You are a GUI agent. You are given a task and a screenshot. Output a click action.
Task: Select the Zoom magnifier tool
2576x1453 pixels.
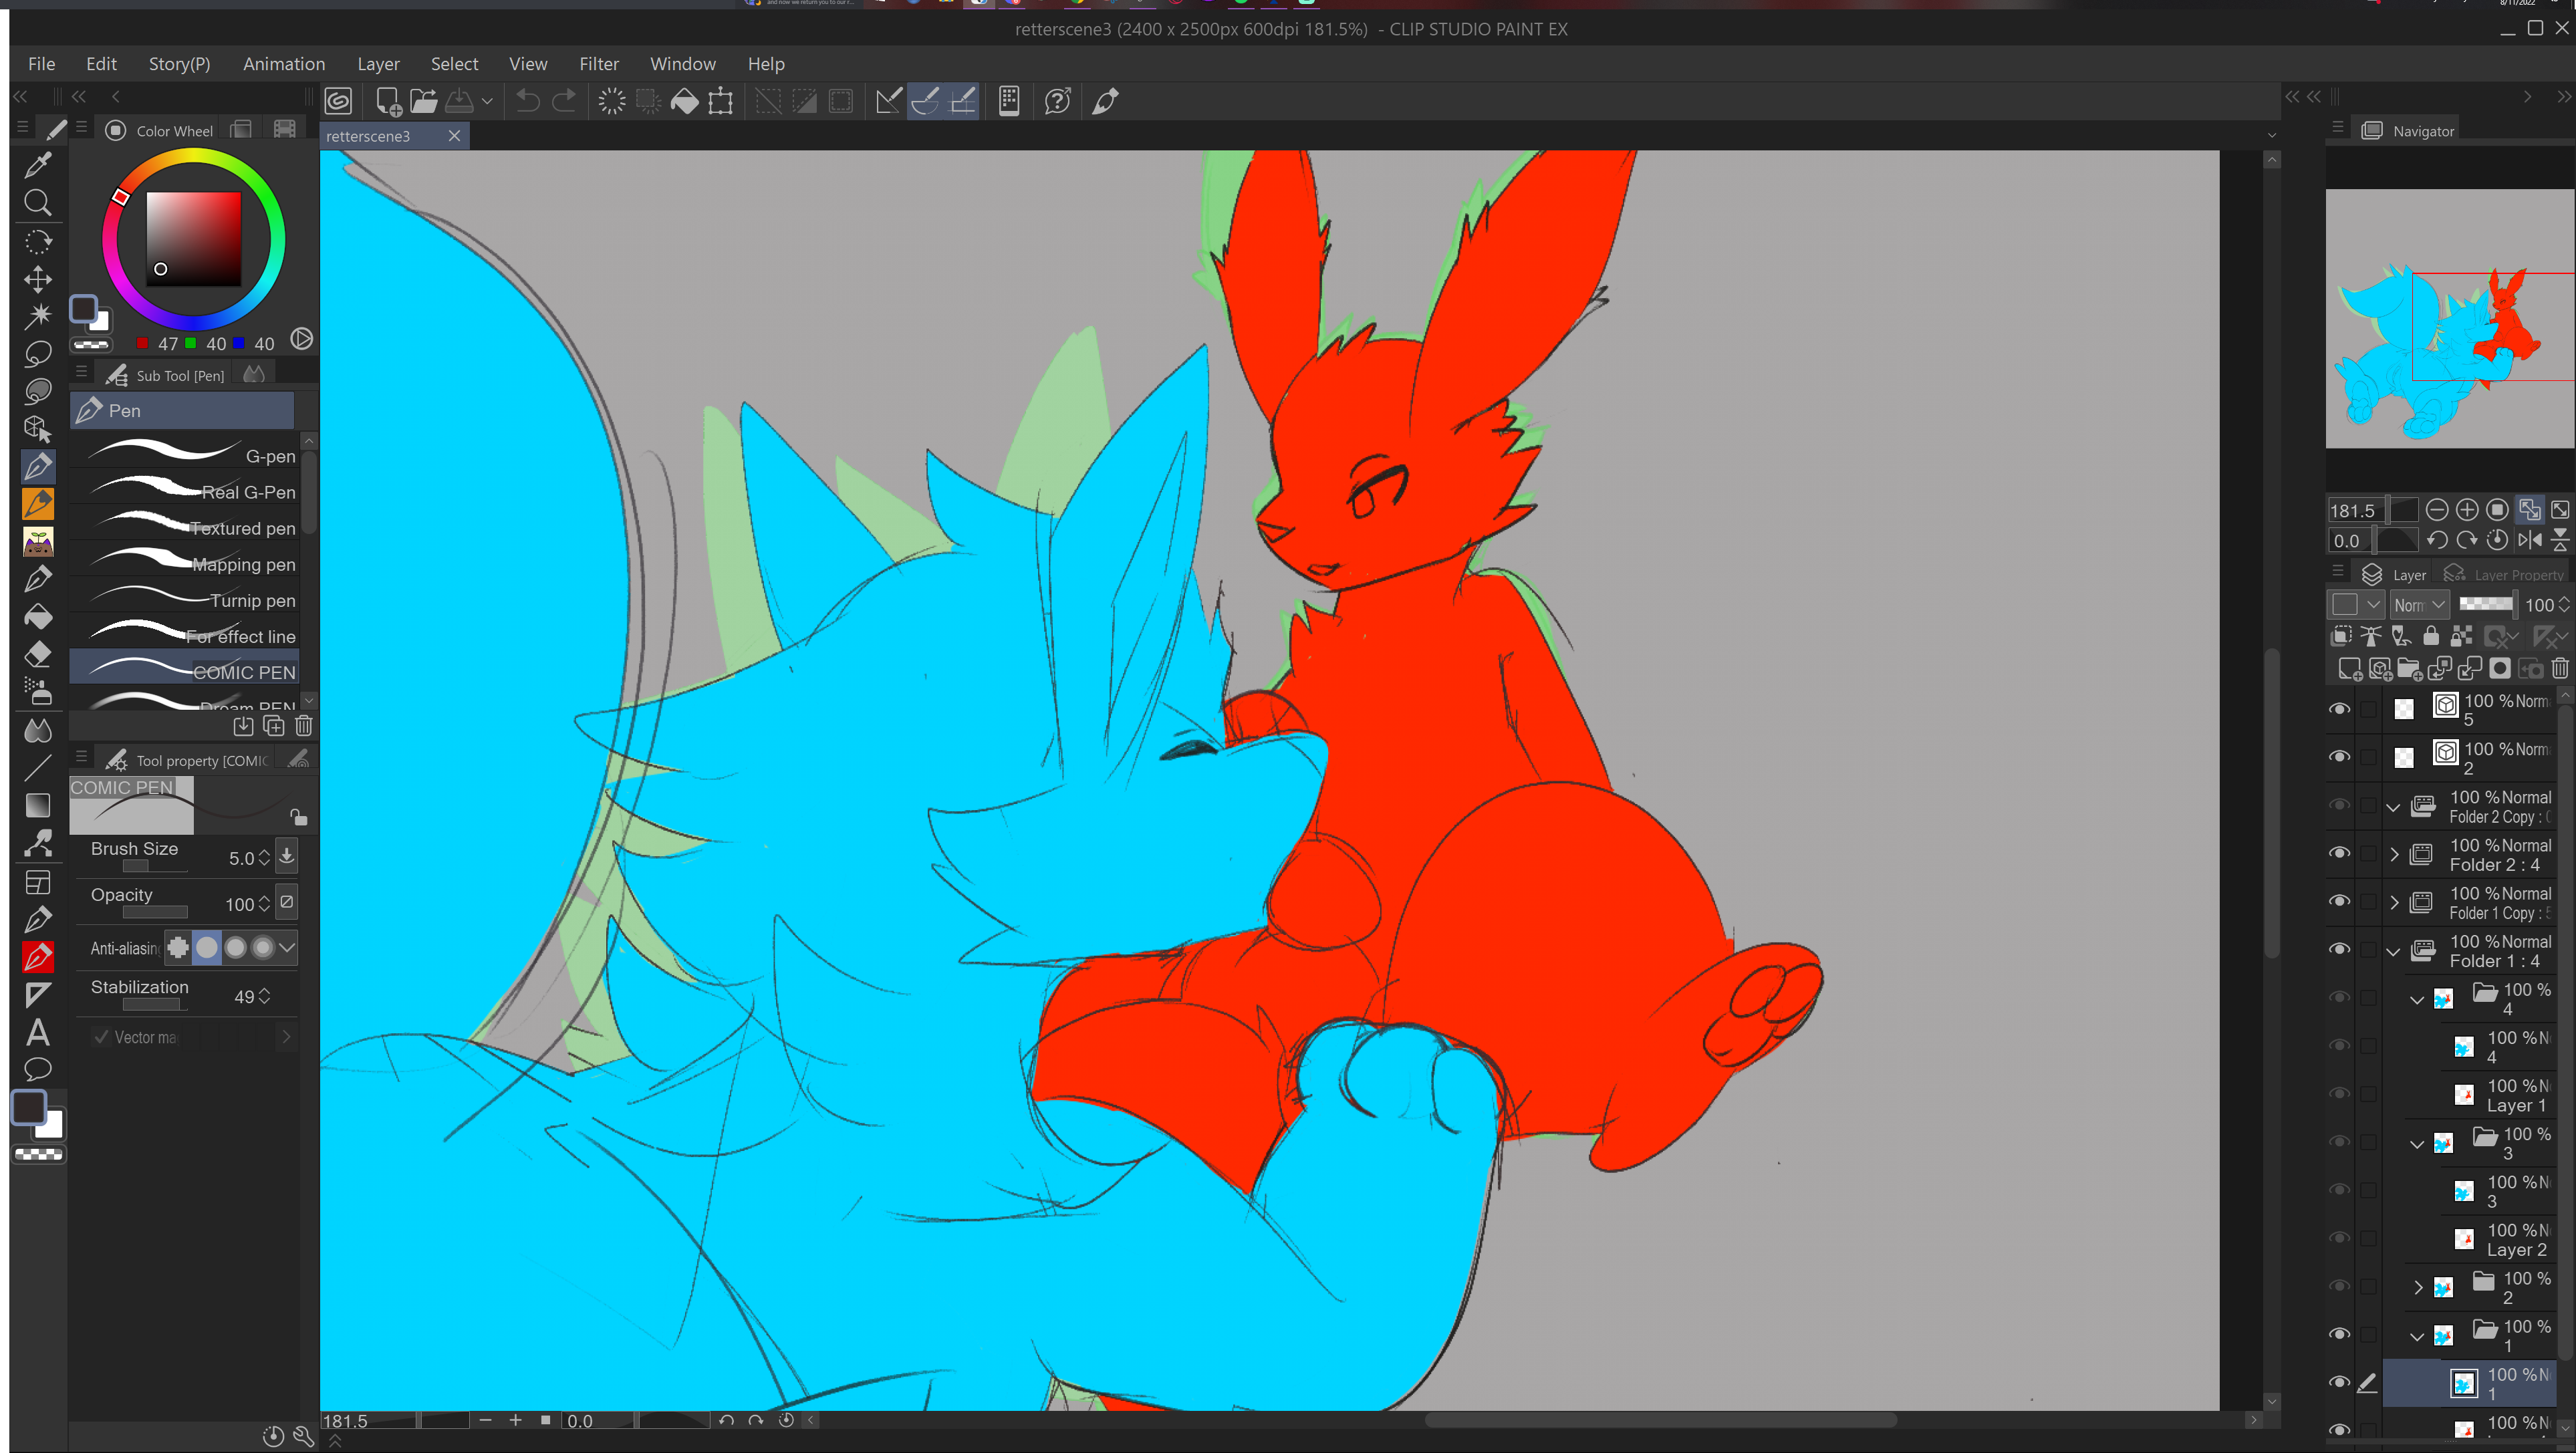38,203
